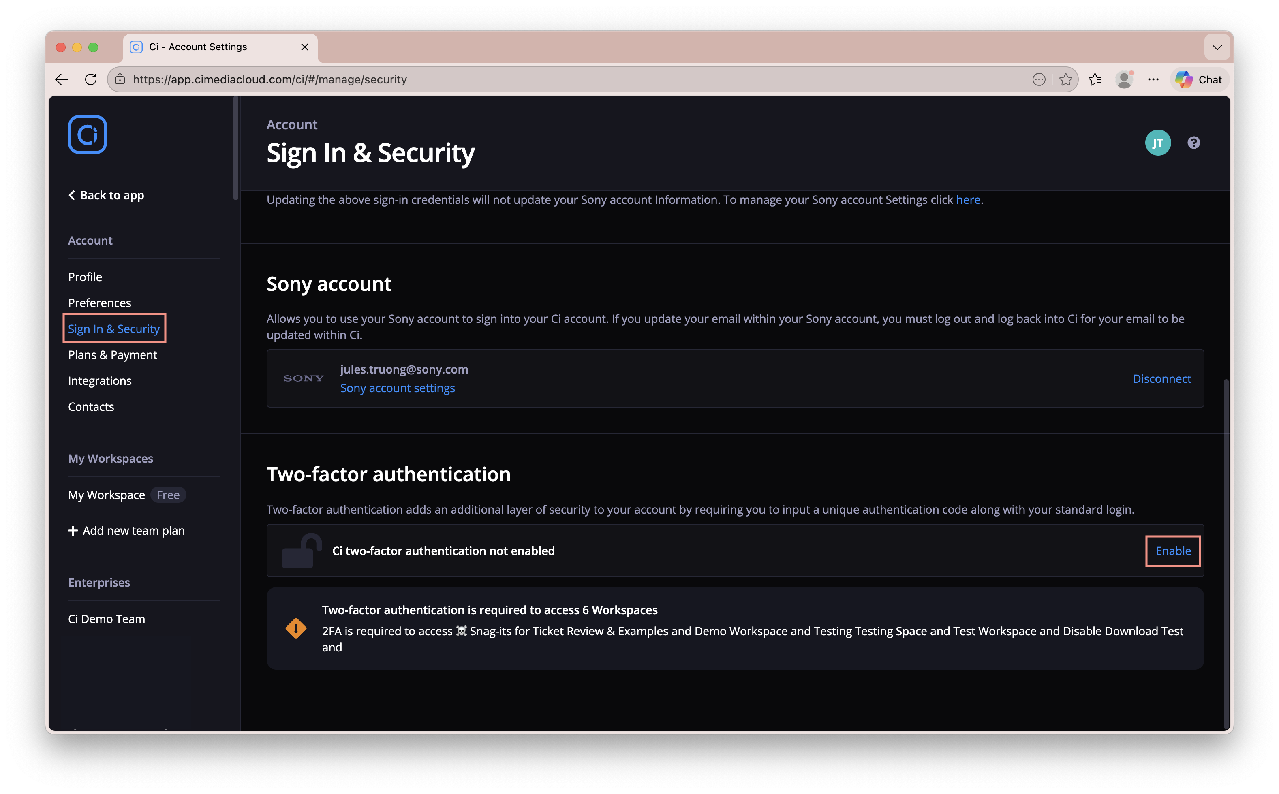The height and width of the screenshot is (794, 1279).
Task: Open the favorites list icon
Action: click(x=1095, y=79)
